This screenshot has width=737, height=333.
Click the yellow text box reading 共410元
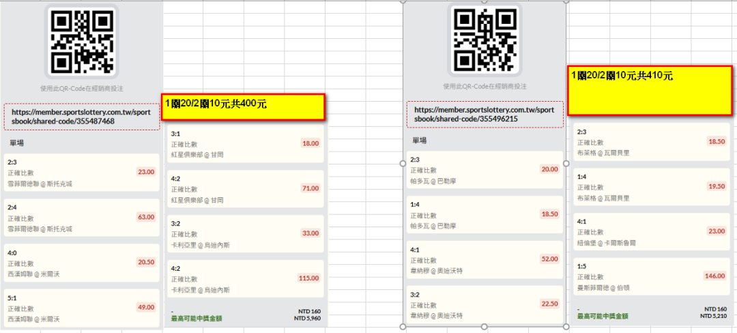(x=650, y=91)
